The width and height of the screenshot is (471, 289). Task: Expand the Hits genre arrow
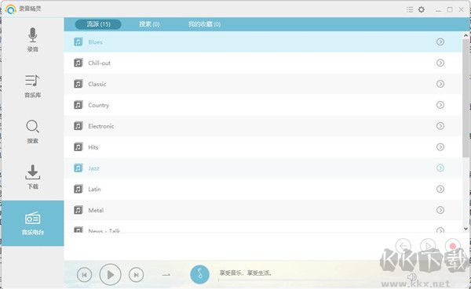(x=440, y=147)
